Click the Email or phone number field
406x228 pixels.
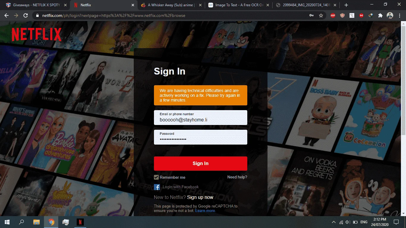pyautogui.click(x=201, y=118)
